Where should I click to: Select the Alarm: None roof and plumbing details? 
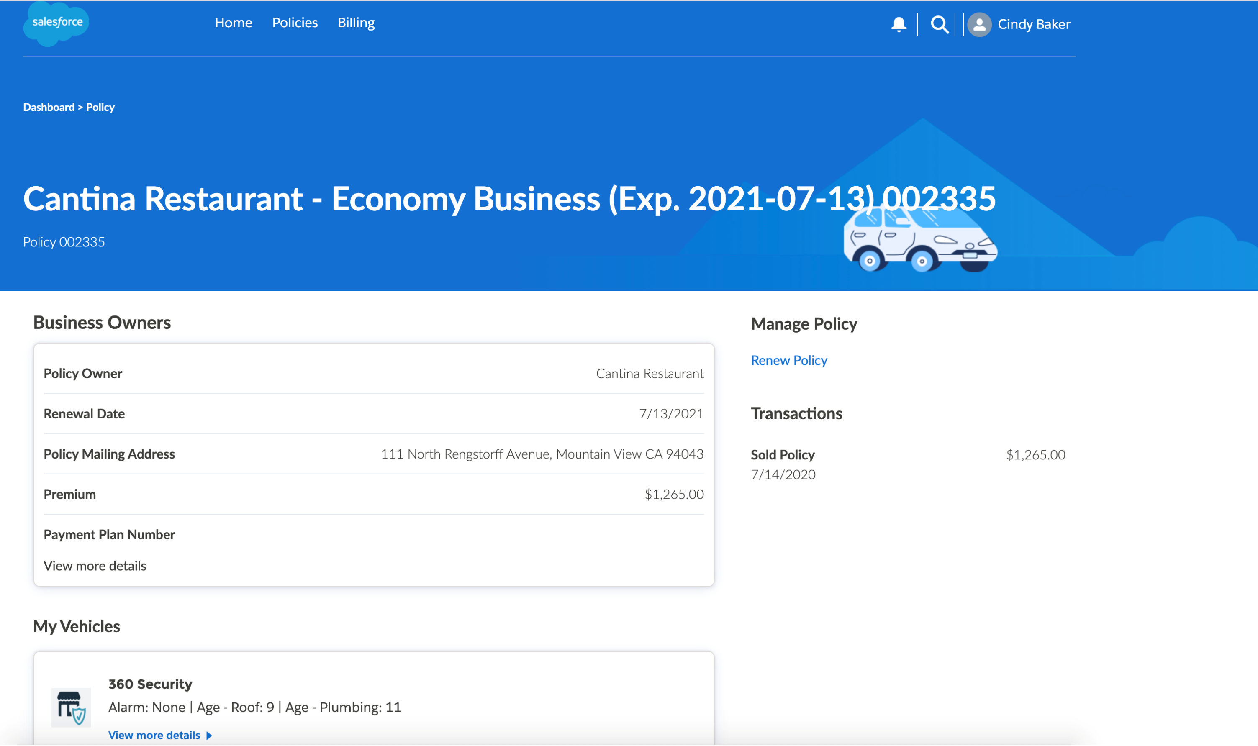click(254, 707)
